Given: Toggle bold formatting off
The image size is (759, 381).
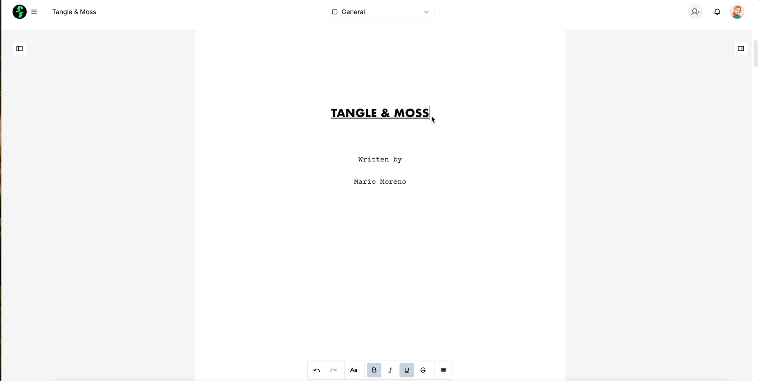Looking at the screenshot, I should (374, 370).
